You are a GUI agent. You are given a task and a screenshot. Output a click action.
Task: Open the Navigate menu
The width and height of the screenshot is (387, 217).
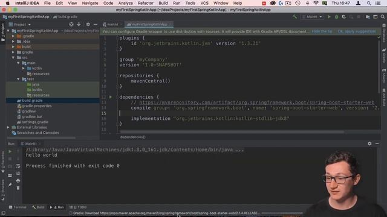90,3
